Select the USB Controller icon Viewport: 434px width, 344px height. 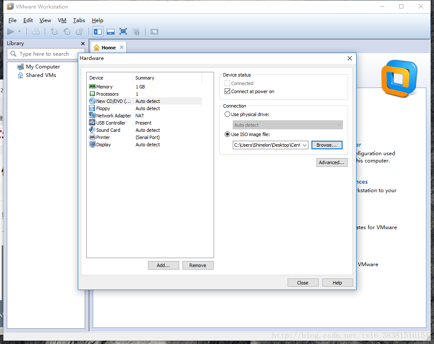coord(92,122)
